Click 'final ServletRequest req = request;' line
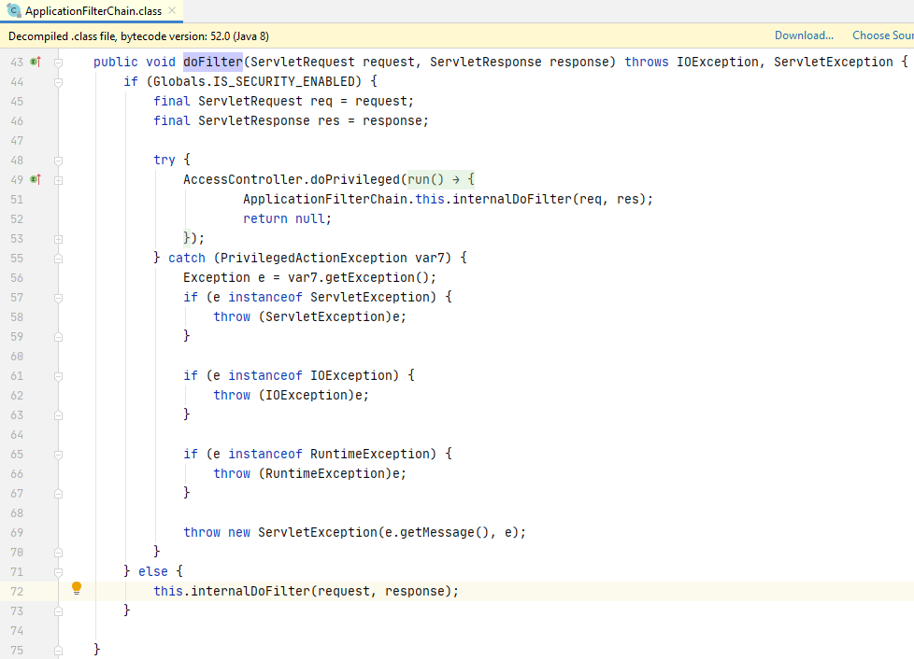 (283, 102)
